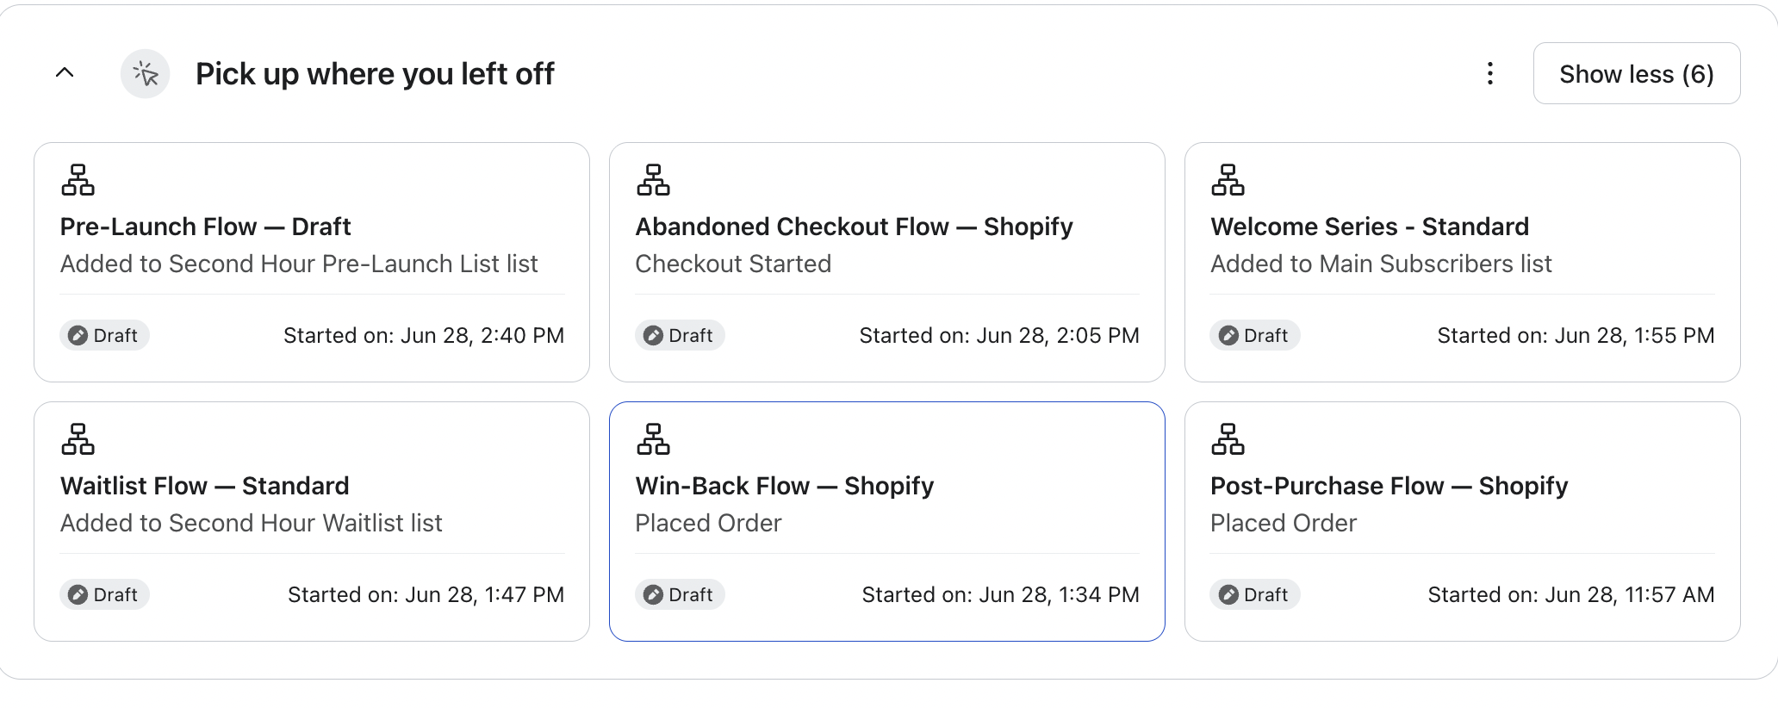Open Post-Purchase Flow — Shopify title
The height and width of the screenshot is (708, 1778).
pyautogui.click(x=1389, y=486)
